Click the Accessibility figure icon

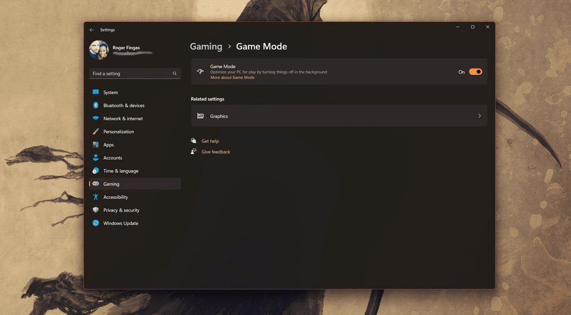[x=95, y=197]
